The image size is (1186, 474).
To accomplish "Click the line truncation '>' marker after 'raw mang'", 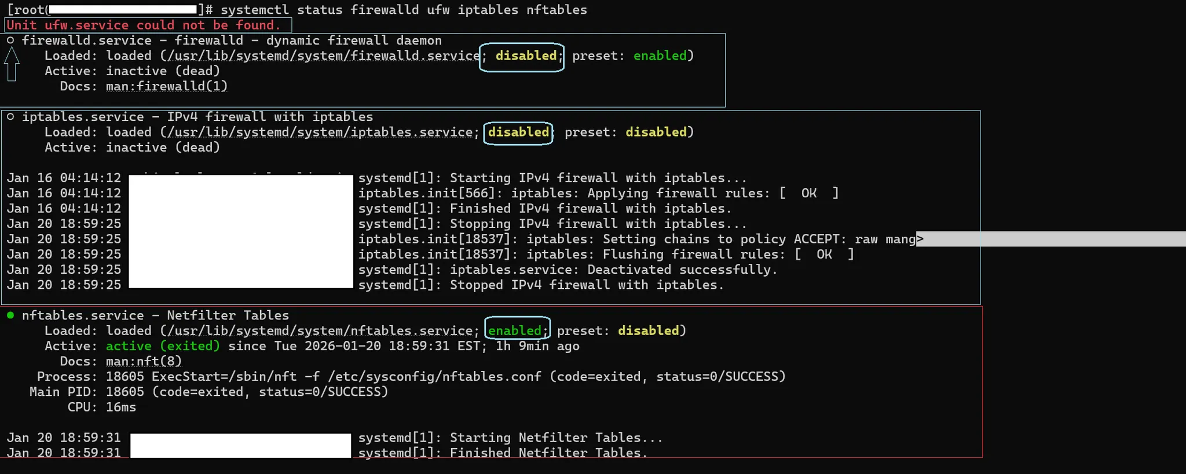I will tap(920, 239).
